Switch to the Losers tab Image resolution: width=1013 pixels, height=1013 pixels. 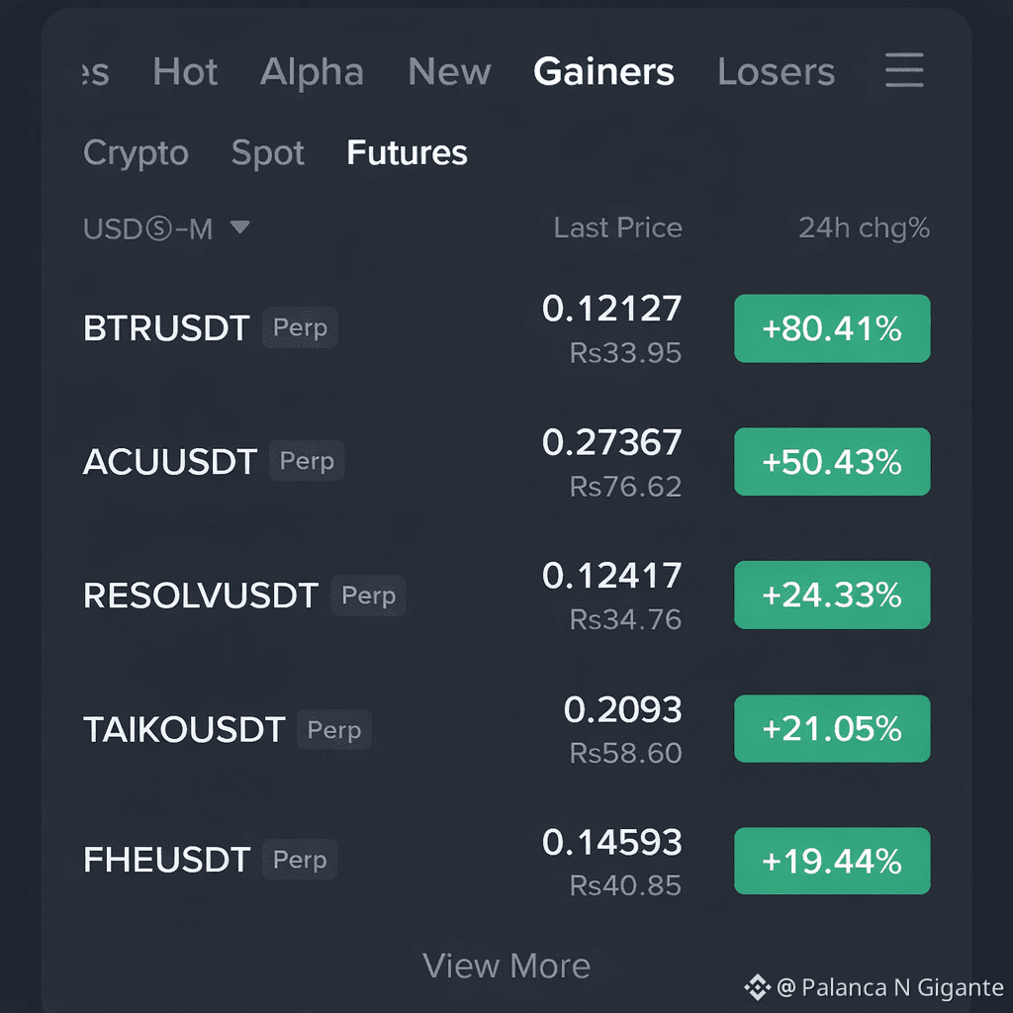click(x=776, y=71)
